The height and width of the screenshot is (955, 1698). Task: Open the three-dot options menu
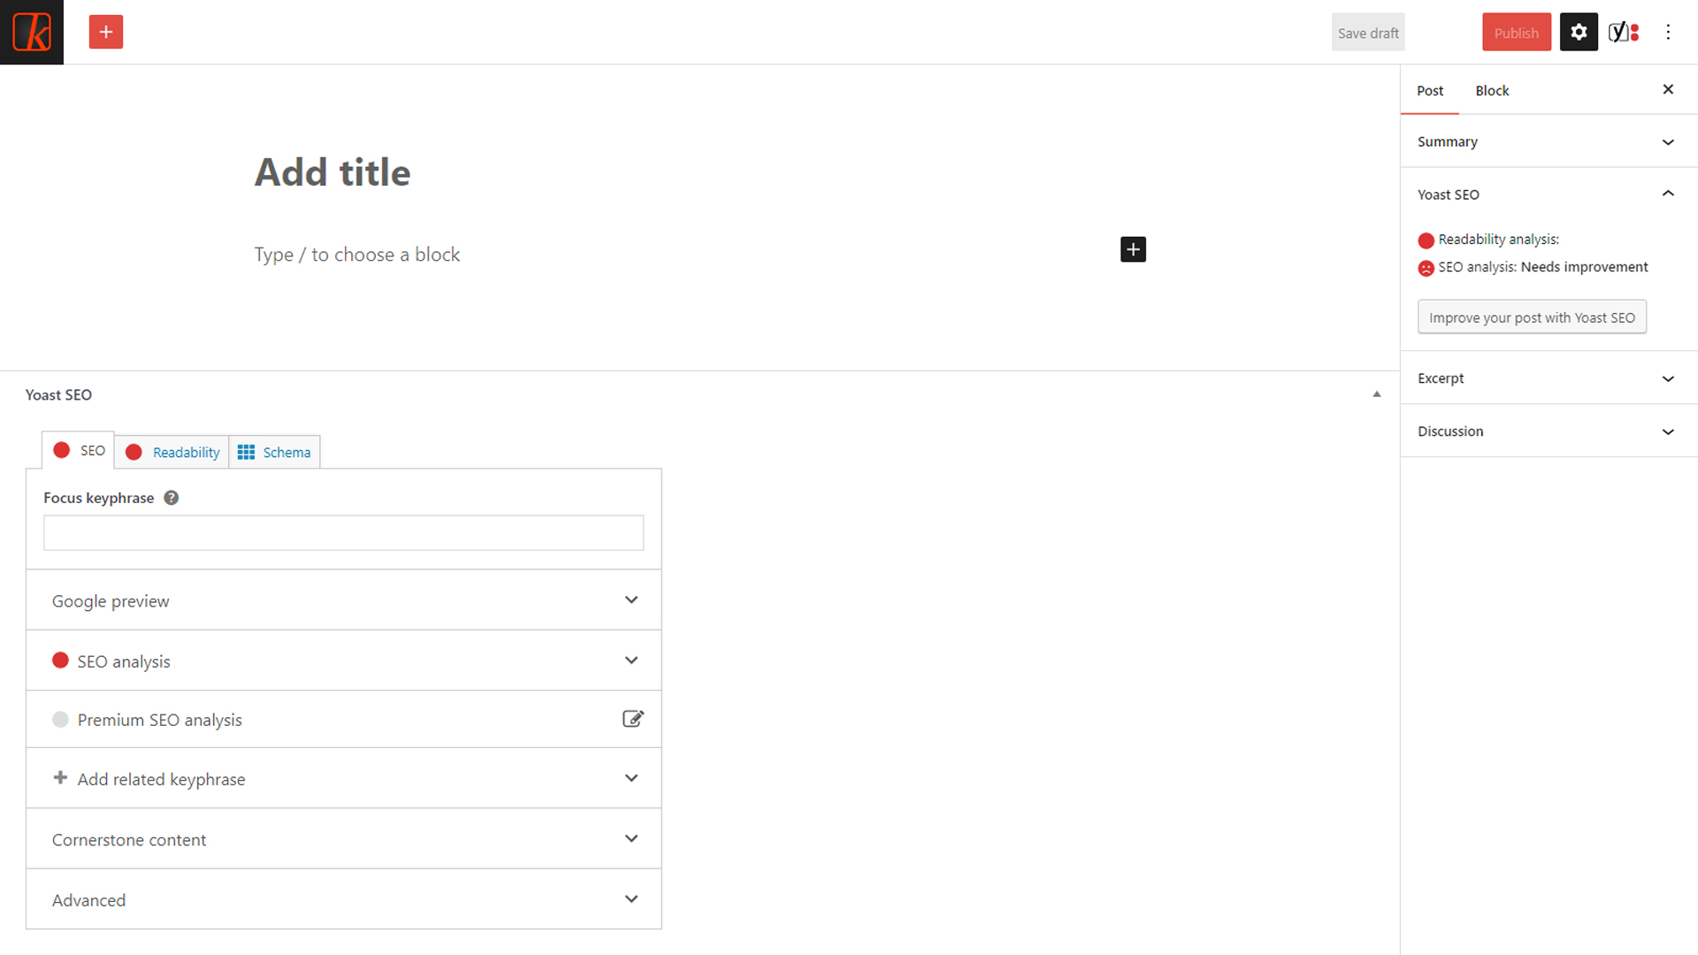click(1668, 33)
